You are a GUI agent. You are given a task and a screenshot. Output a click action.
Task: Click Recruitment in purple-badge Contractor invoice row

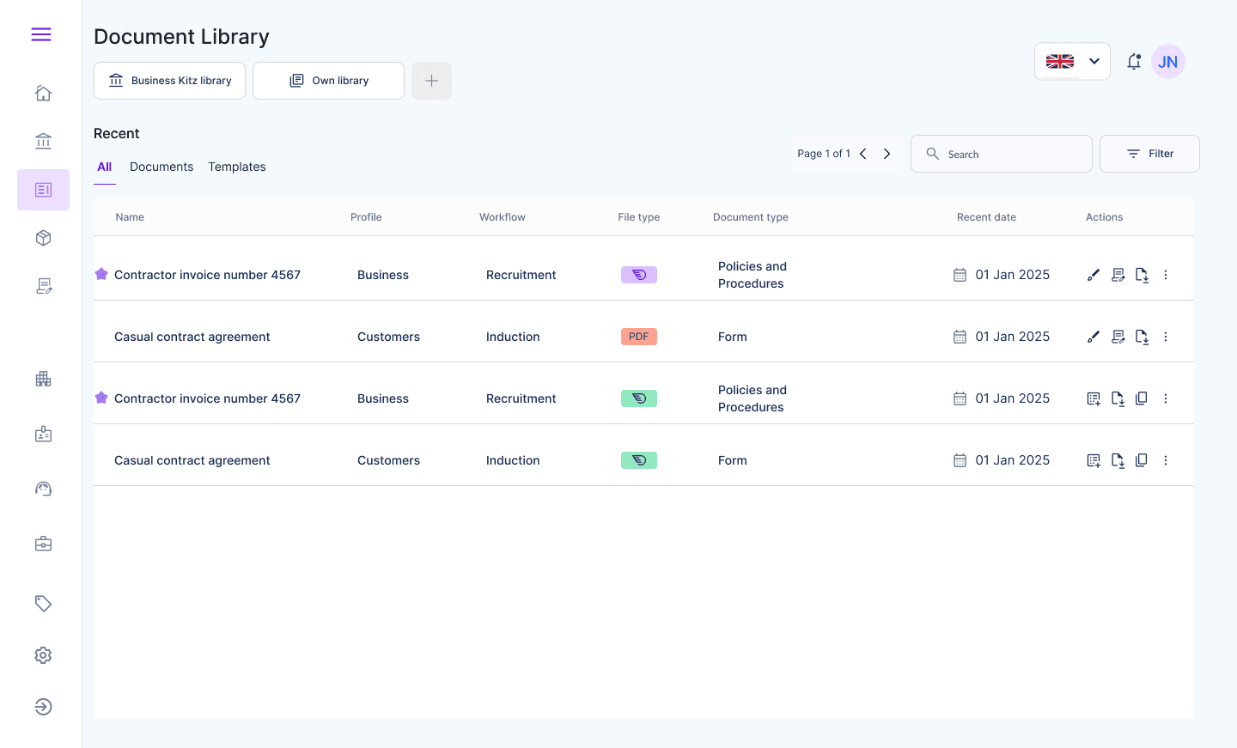(x=521, y=275)
